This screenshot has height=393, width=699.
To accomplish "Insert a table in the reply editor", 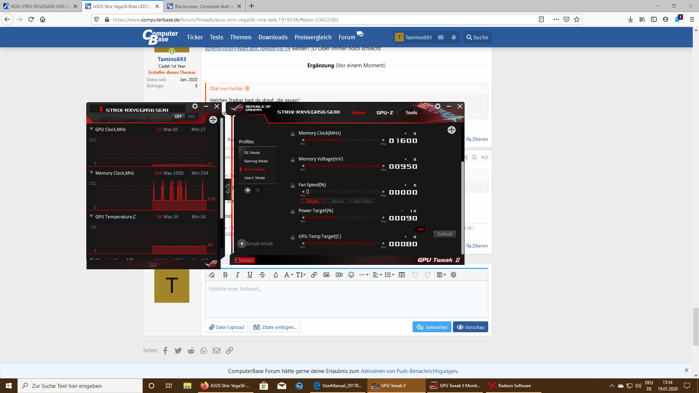I will 402,275.
